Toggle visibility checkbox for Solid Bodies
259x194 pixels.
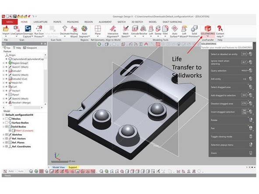click(7, 127)
